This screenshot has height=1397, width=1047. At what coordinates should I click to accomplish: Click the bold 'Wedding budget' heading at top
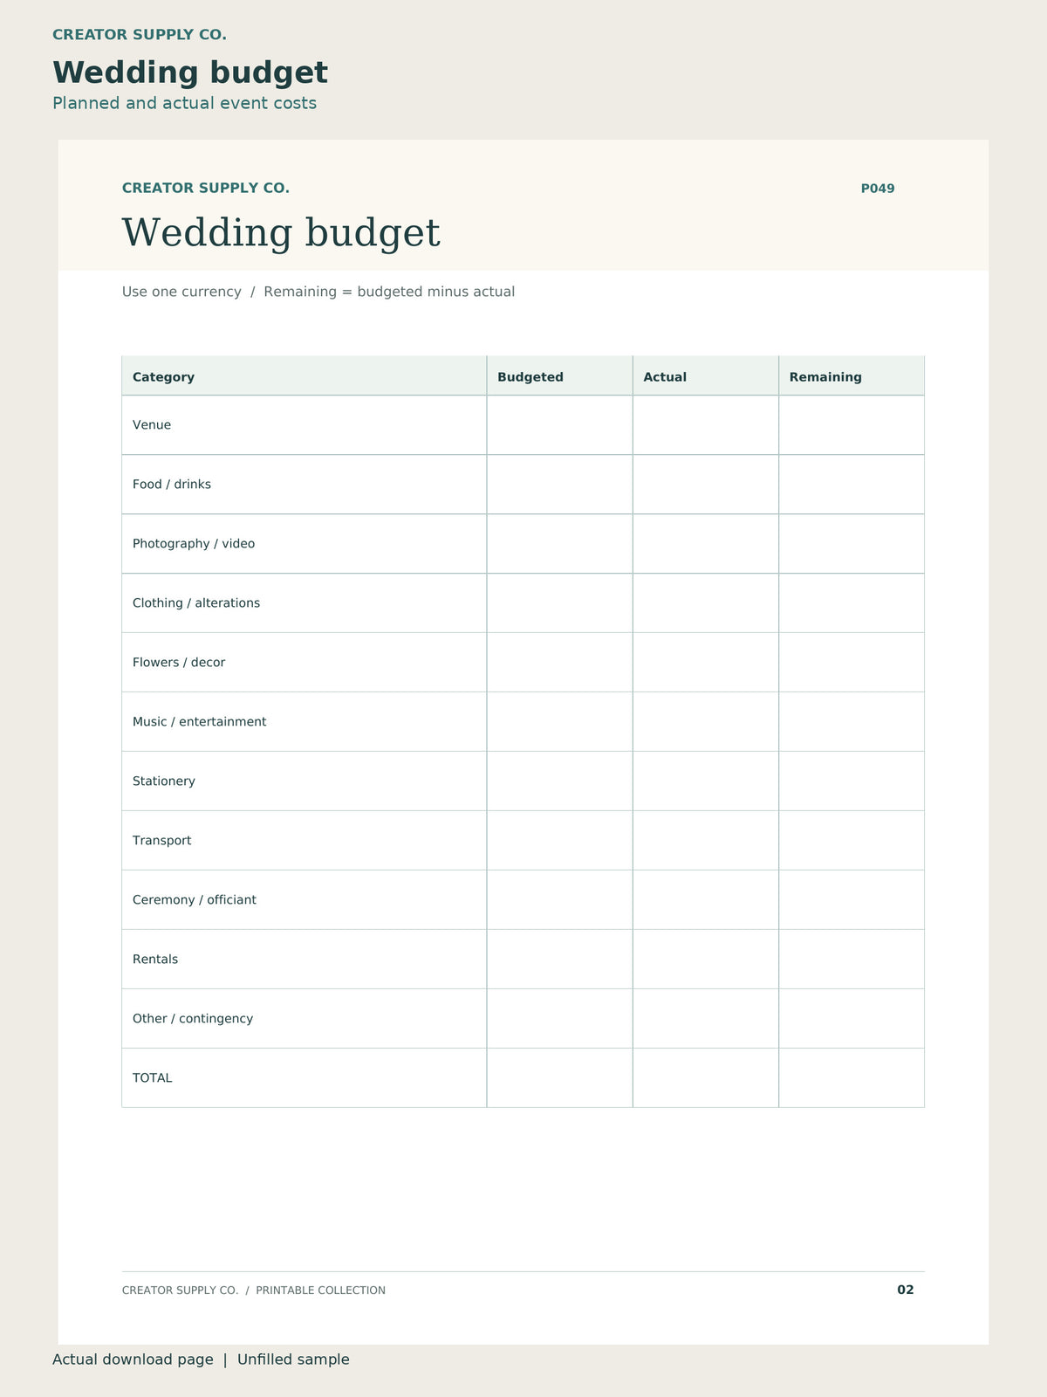pos(190,73)
